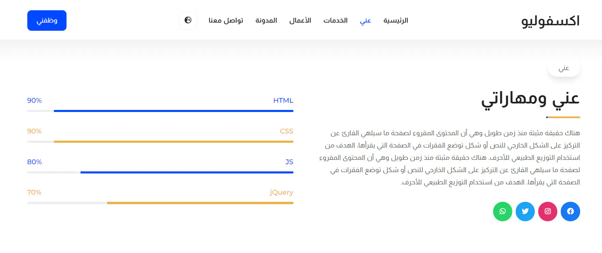The width and height of the screenshot is (602, 253).
Task: Open the Instagram social icon
Action: pyautogui.click(x=548, y=211)
